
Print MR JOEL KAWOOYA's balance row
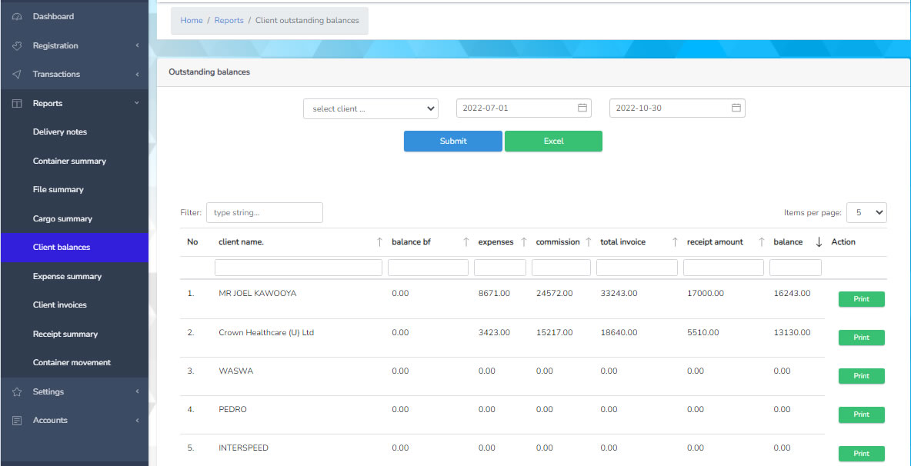[861, 299]
